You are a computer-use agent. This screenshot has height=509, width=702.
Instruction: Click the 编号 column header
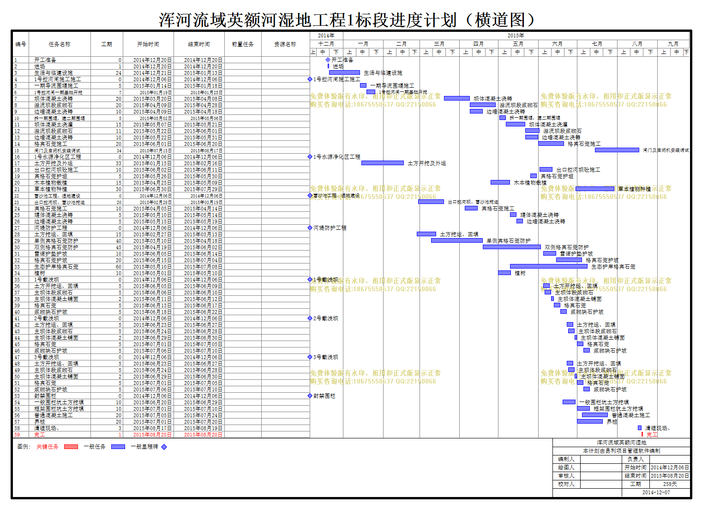coord(21,44)
